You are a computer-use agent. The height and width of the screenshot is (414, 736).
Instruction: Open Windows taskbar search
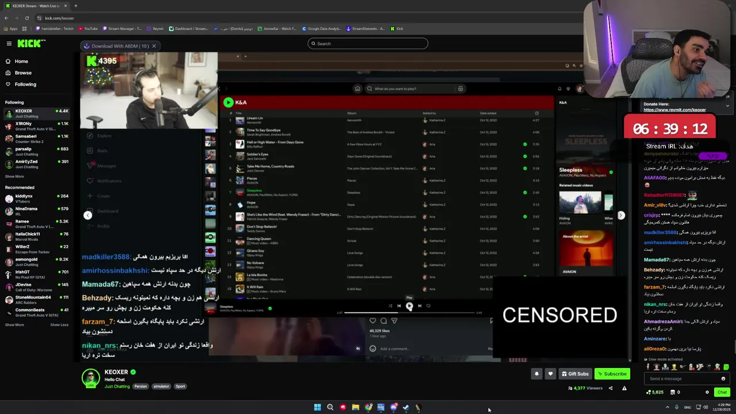point(330,407)
